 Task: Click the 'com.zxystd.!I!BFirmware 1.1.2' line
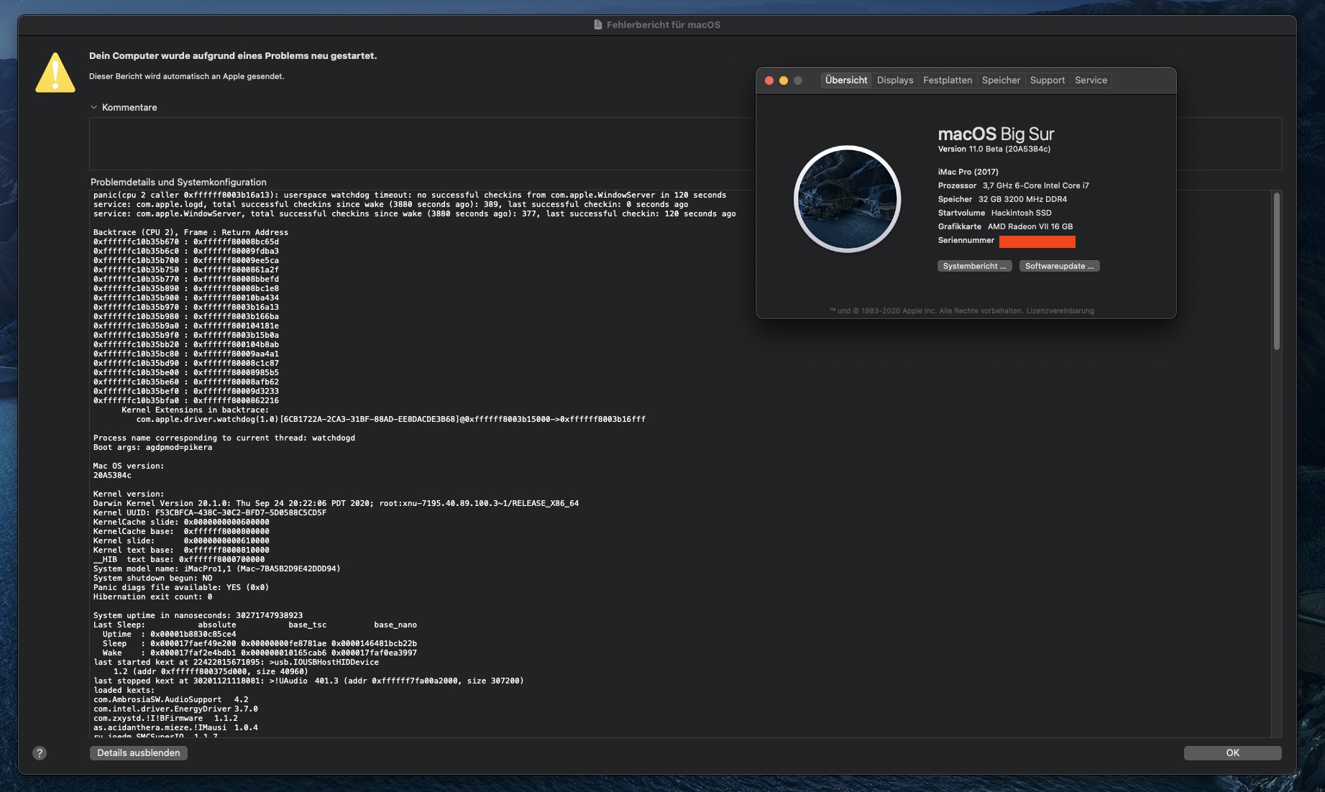tap(165, 718)
